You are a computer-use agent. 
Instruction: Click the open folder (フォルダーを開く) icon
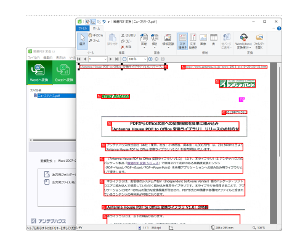259,41
